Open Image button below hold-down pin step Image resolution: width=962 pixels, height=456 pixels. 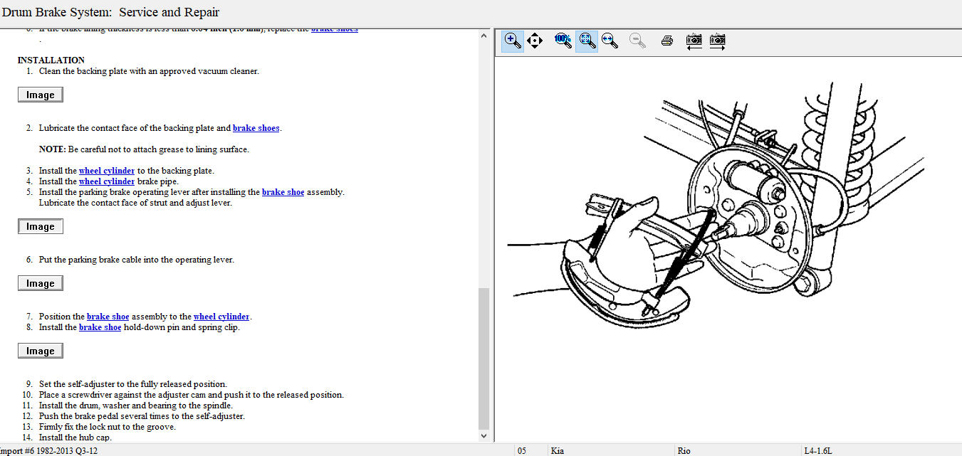click(x=41, y=351)
